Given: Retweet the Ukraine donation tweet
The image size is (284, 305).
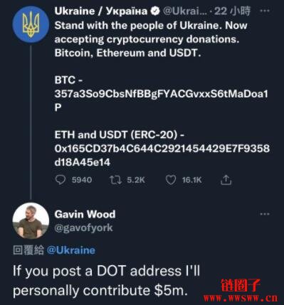Looking at the screenshot, I should (115, 180).
